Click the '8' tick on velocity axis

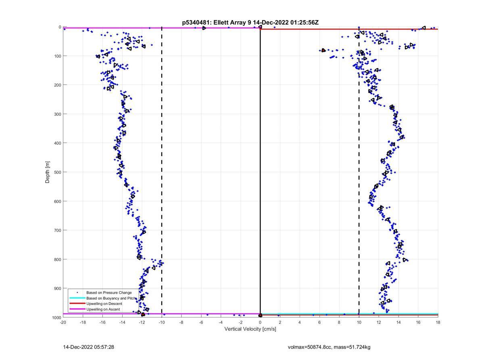tap(339, 322)
